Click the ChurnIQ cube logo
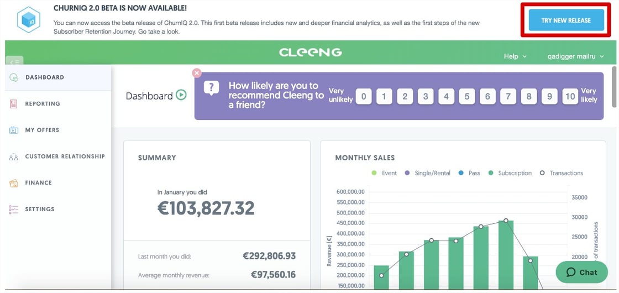619x293 pixels. click(x=29, y=20)
